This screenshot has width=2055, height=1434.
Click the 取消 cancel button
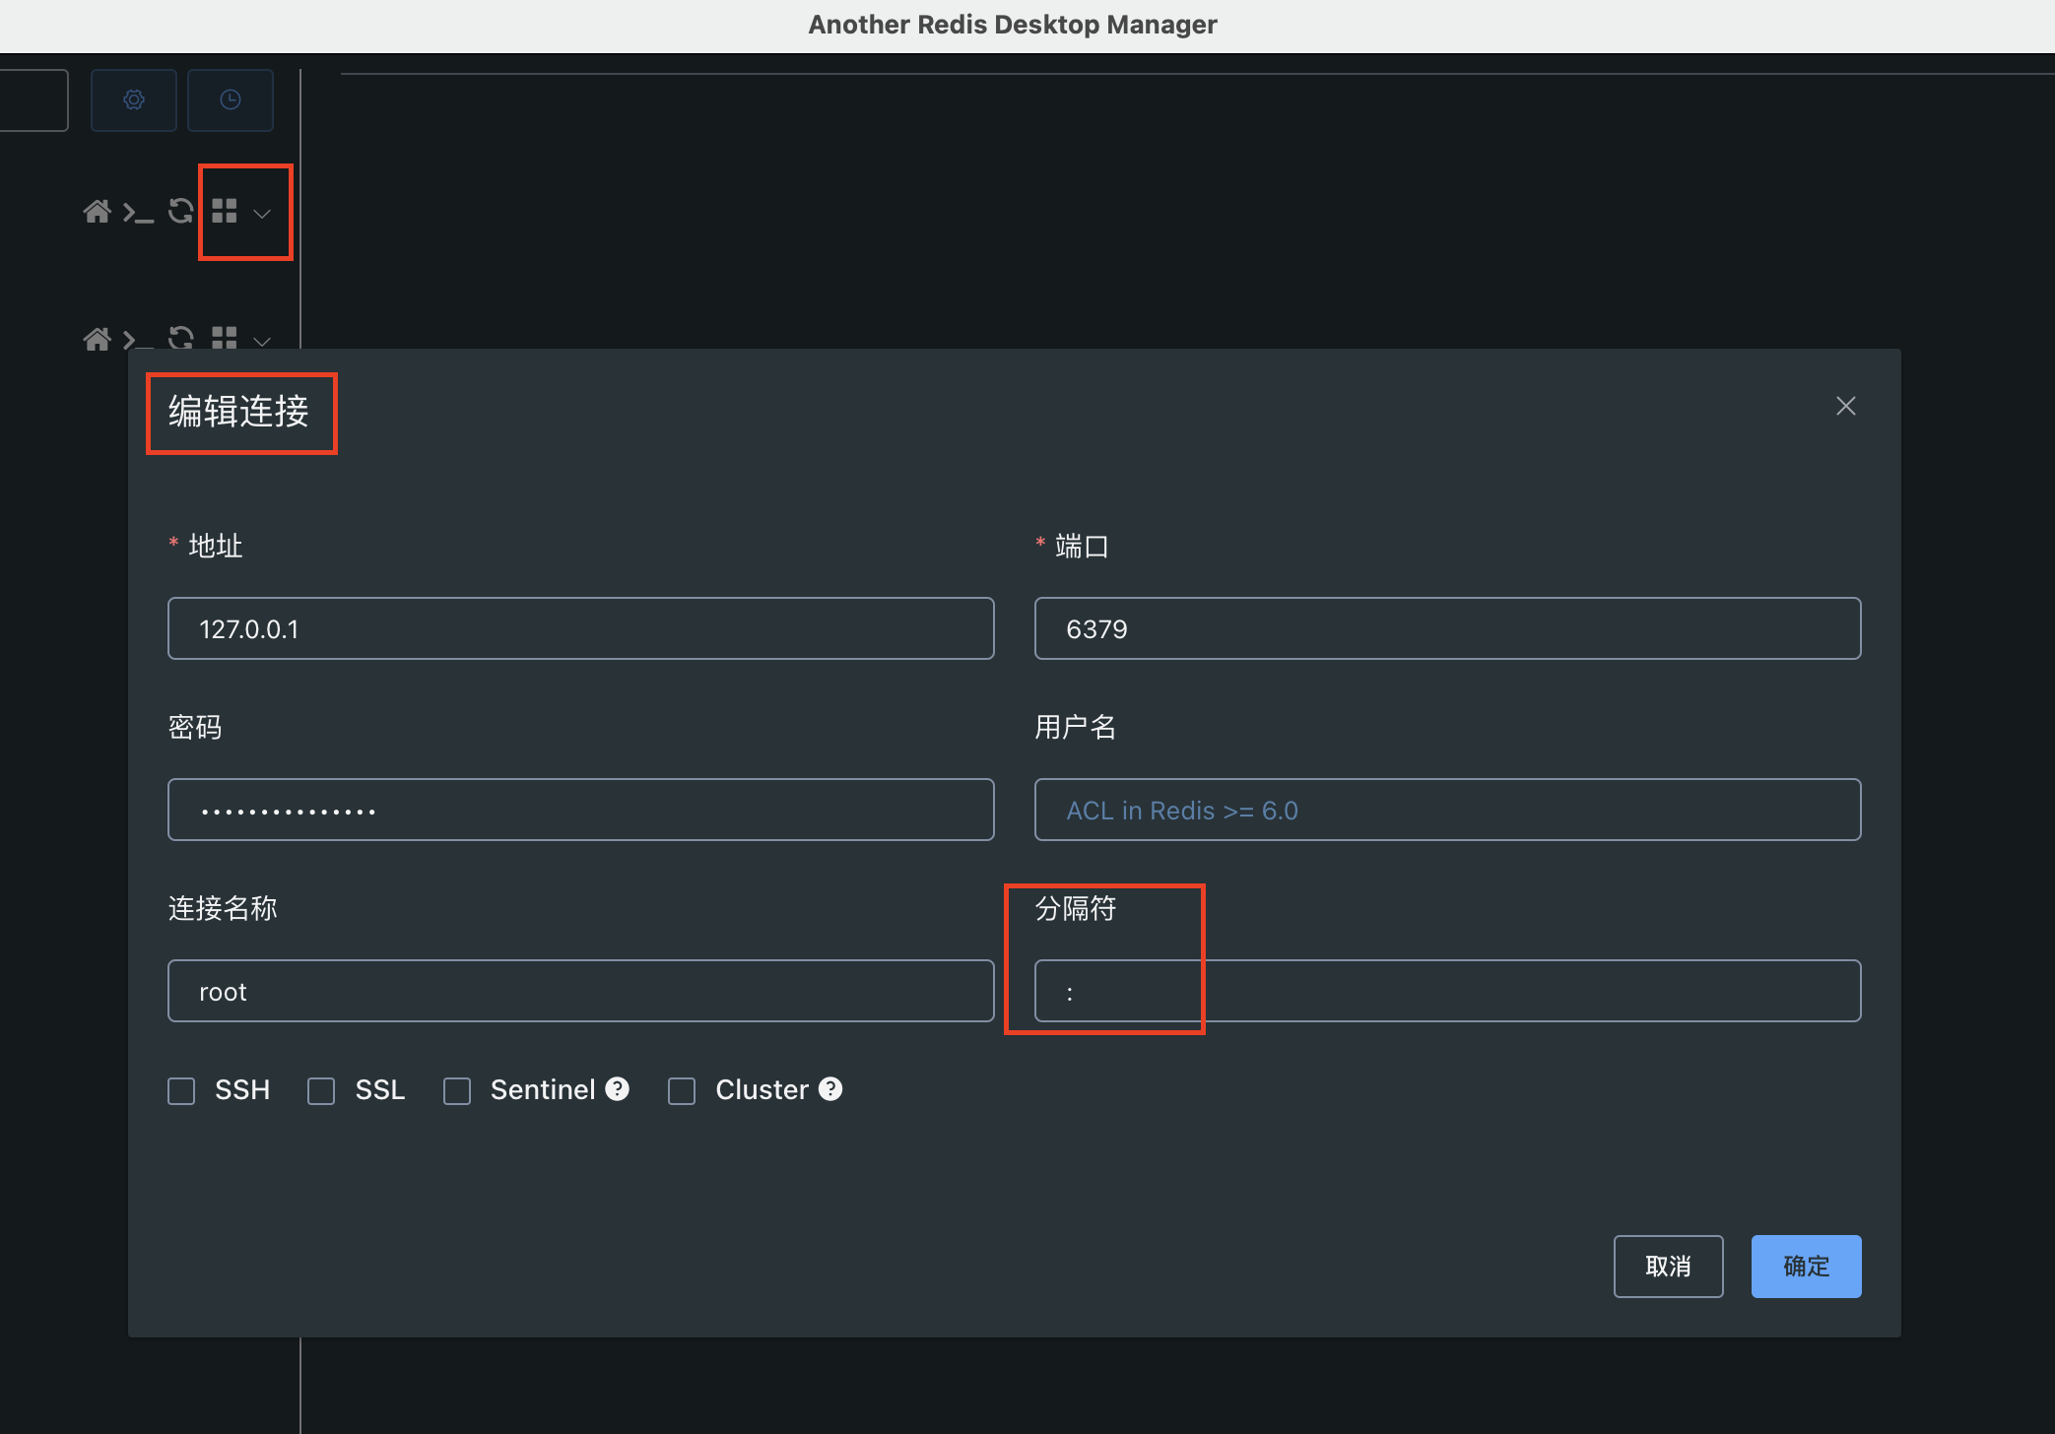[x=1668, y=1266]
